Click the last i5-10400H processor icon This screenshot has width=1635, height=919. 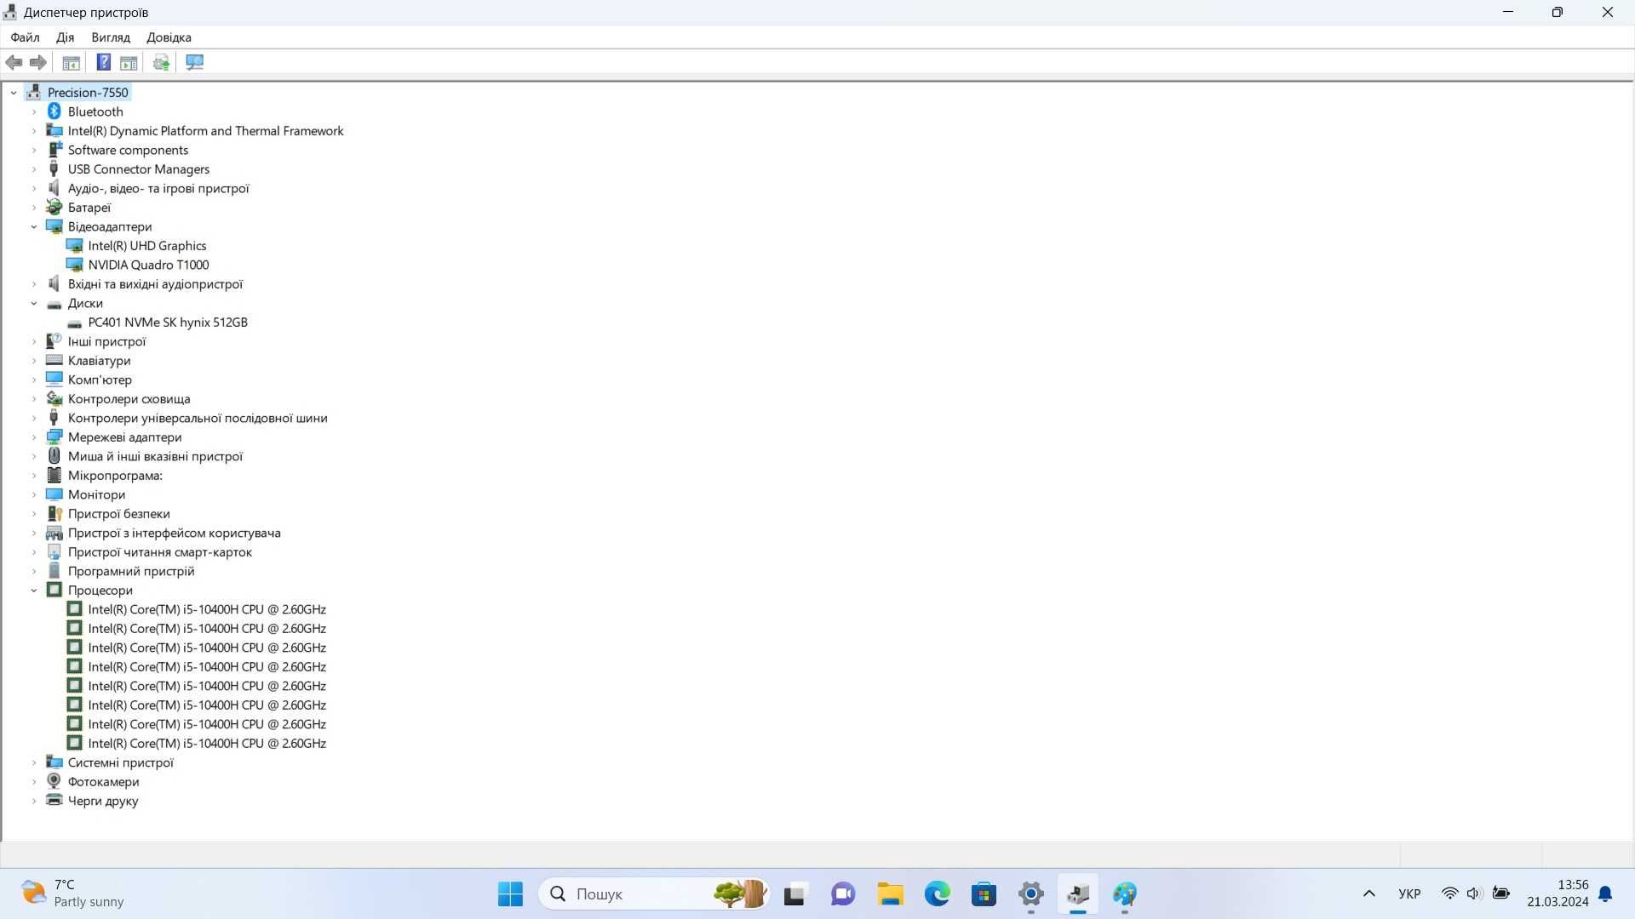(75, 743)
